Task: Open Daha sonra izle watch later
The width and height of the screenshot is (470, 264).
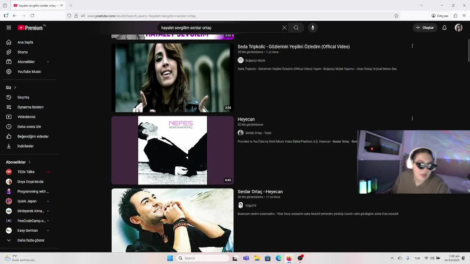Action: point(29,126)
